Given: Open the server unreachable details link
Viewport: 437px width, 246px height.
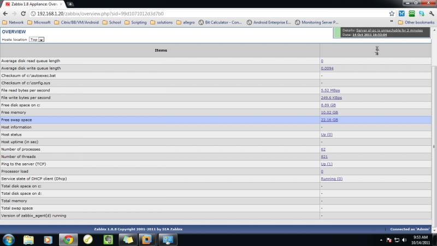Looking at the screenshot, I should pos(389,30).
